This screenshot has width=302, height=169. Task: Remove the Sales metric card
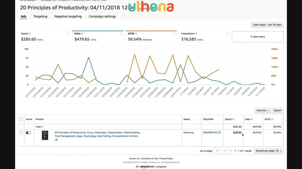tap(121, 34)
